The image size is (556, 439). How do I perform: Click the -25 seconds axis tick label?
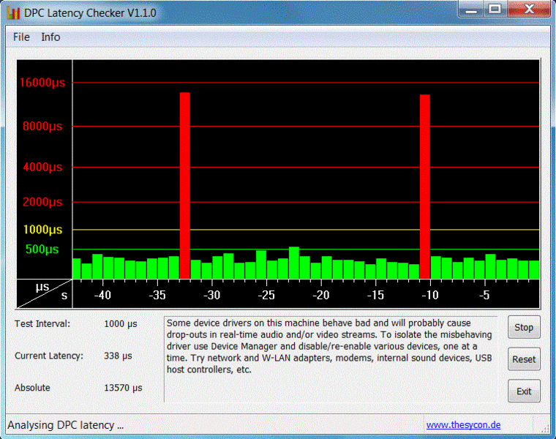pos(266,295)
